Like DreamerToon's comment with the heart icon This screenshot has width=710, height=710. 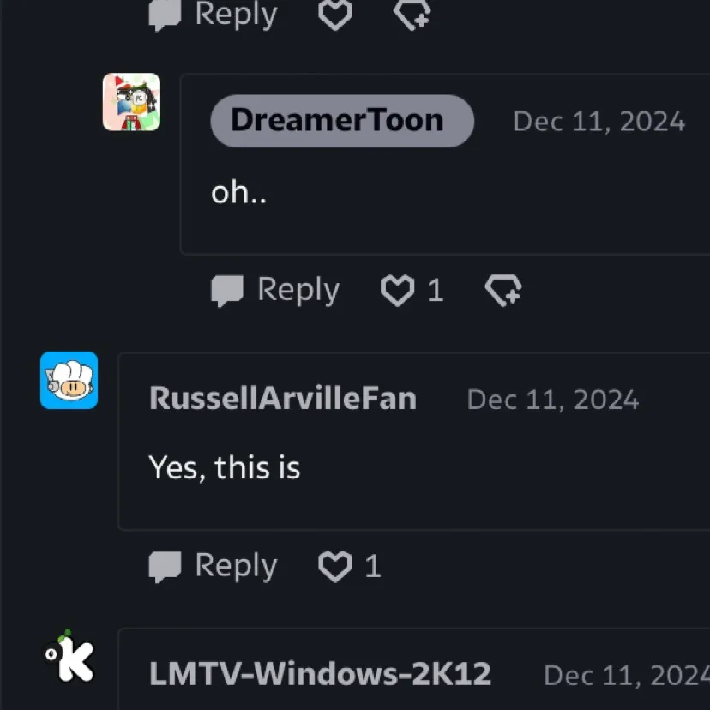pos(398,290)
